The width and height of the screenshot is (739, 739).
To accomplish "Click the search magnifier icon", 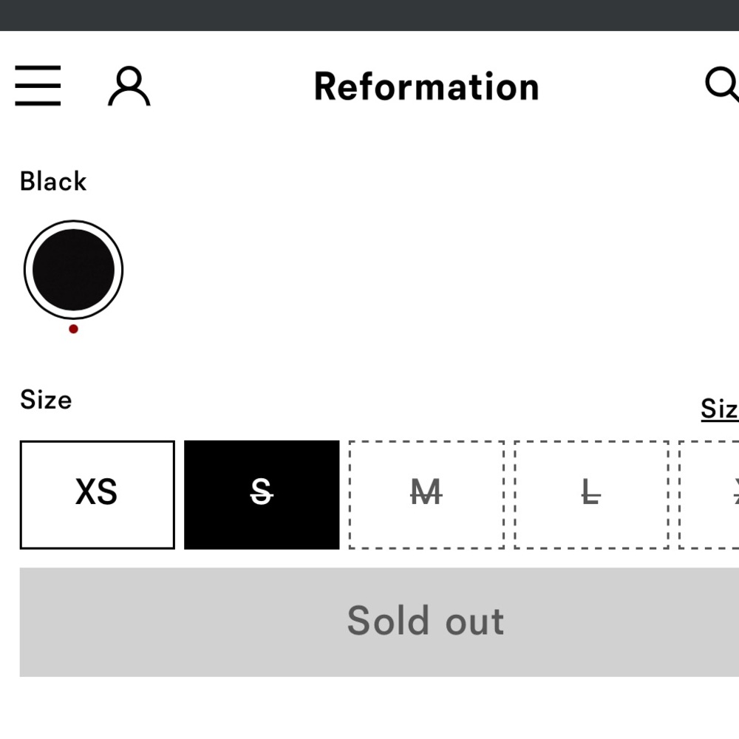I will tap(722, 85).
